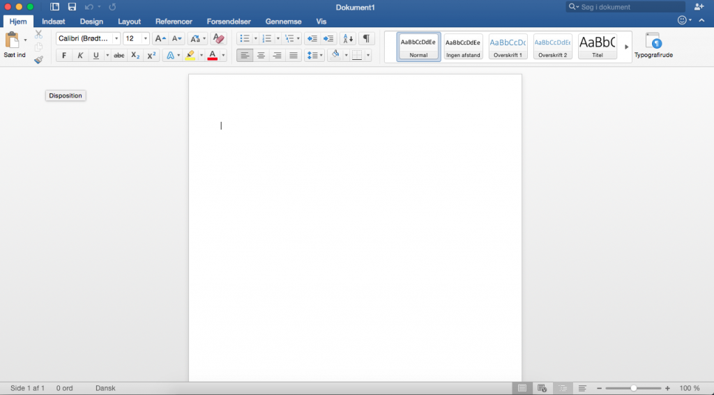714x395 pixels.
Task: Click the text effects A icon
Action: (x=170, y=56)
